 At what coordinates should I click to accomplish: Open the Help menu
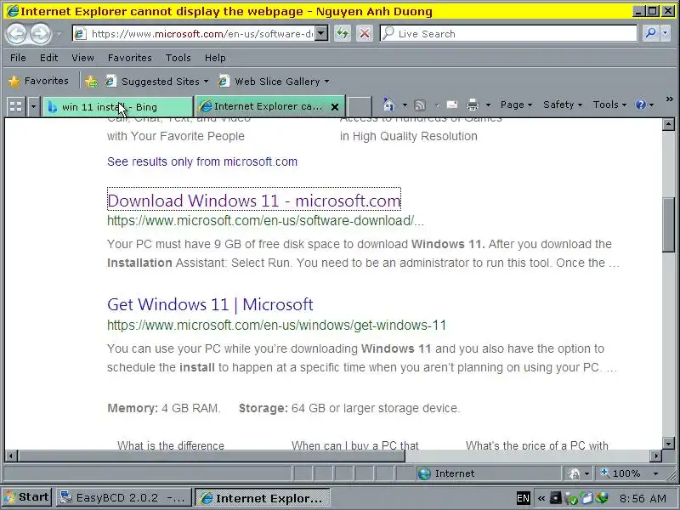pos(215,58)
